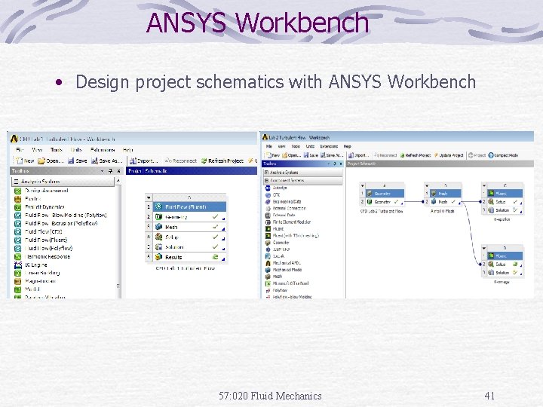This screenshot has height=407, width=543.
Task: Select Mechanical APDL in right Toolbox
Action: coord(283,263)
